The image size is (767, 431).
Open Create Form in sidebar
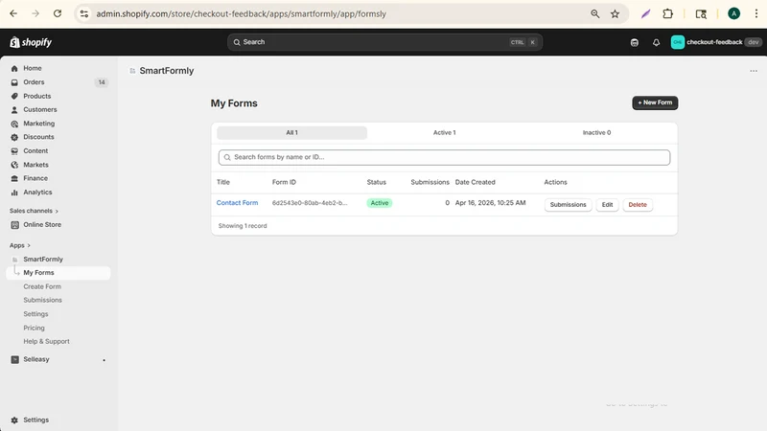42,286
